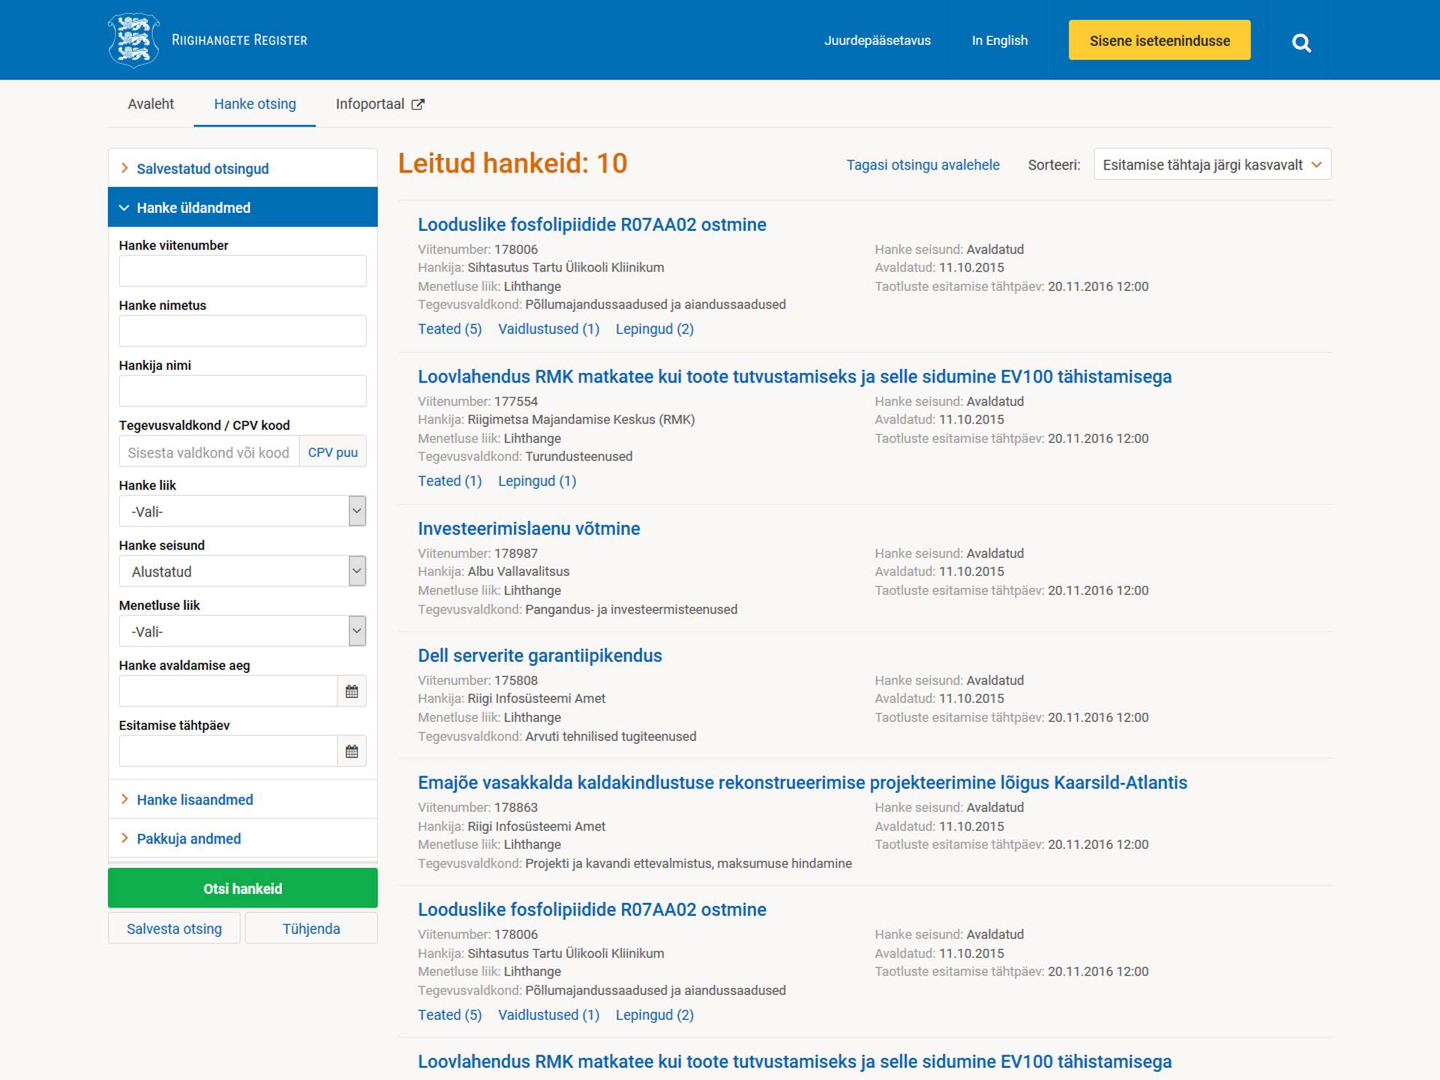Open the CPV puu link
1440x1080 pixels.
(x=332, y=452)
